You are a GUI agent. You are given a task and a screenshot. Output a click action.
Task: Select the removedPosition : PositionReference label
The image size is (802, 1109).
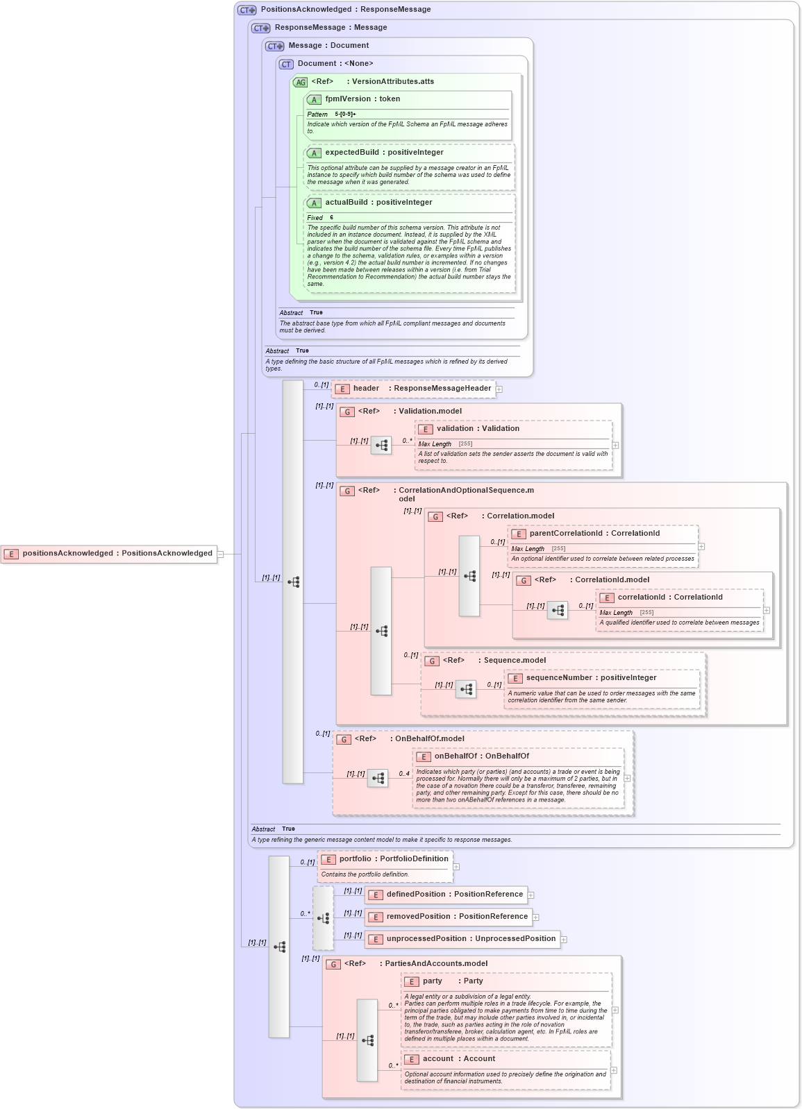pyautogui.click(x=457, y=917)
